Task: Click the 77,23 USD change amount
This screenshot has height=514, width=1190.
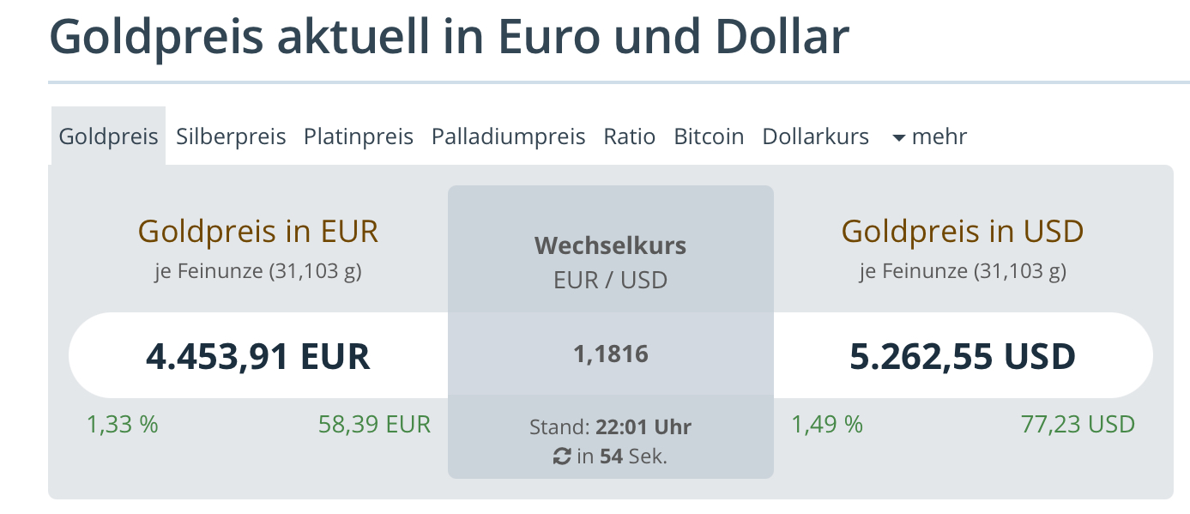Action: pyautogui.click(x=1078, y=424)
